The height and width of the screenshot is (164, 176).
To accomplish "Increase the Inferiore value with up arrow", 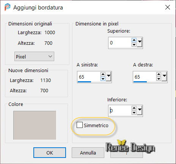I will tap(134, 108).
